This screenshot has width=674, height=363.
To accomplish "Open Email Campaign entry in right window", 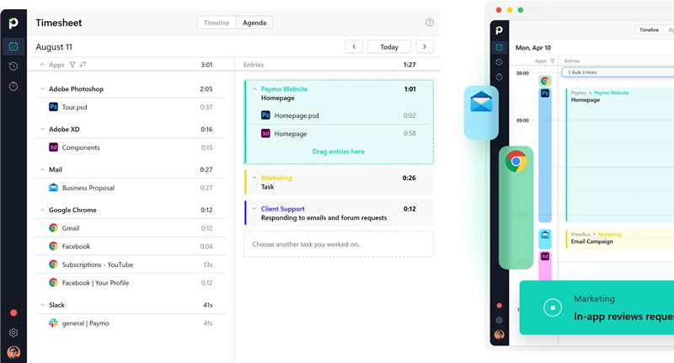I will [620, 238].
